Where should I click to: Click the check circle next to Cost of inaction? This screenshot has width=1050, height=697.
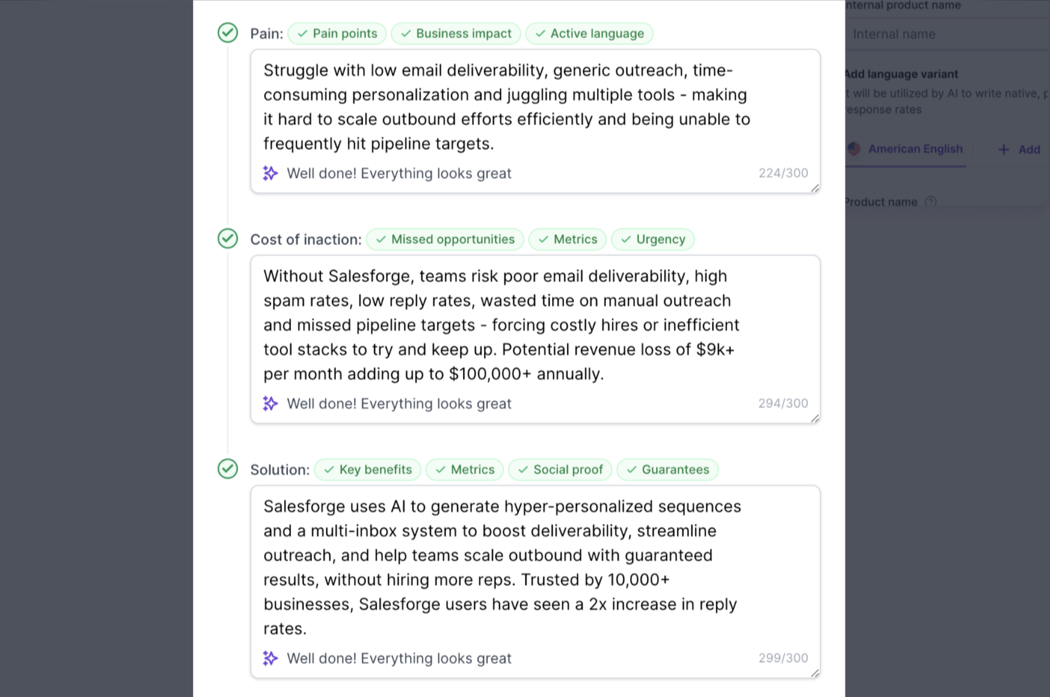[x=228, y=239]
